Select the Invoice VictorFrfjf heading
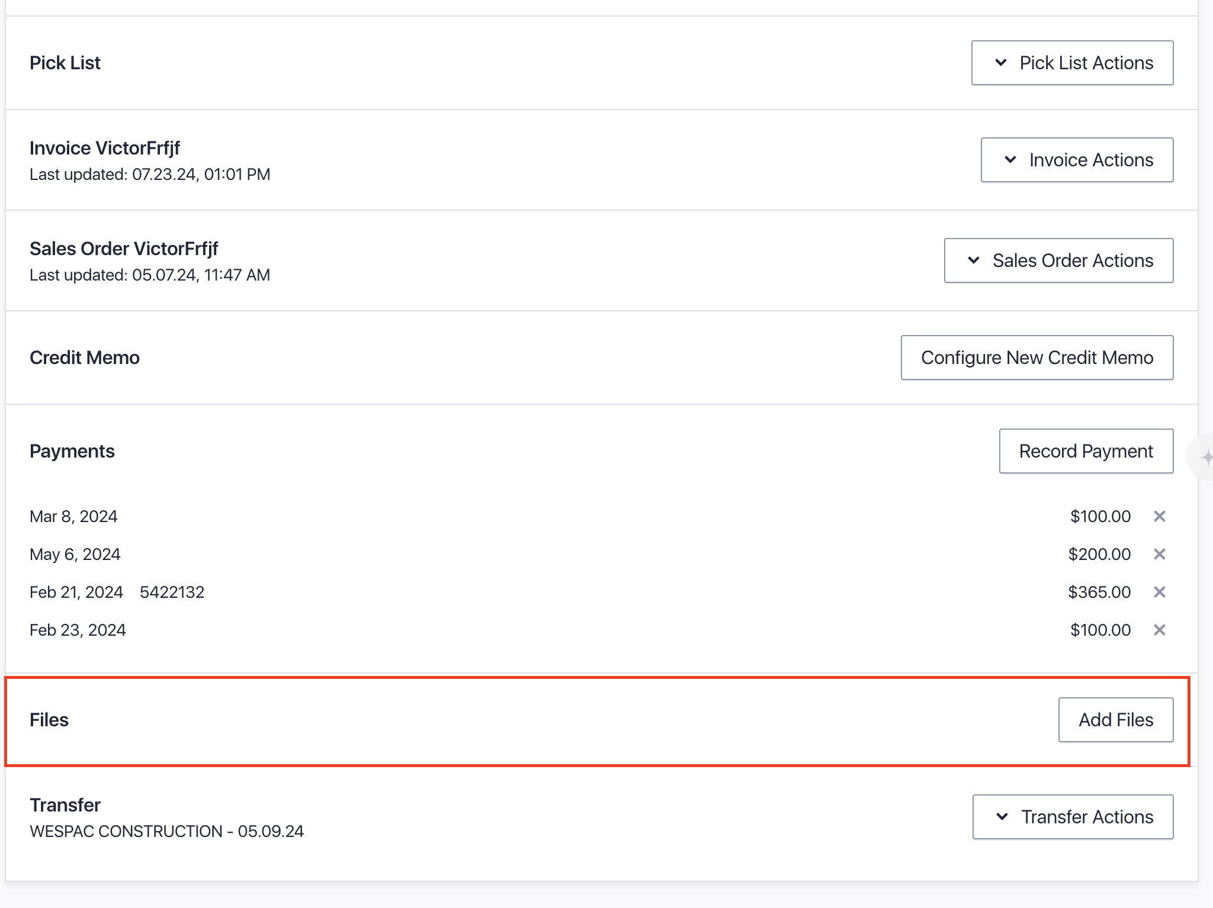1213x908 pixels. click(x=105, y=148)
